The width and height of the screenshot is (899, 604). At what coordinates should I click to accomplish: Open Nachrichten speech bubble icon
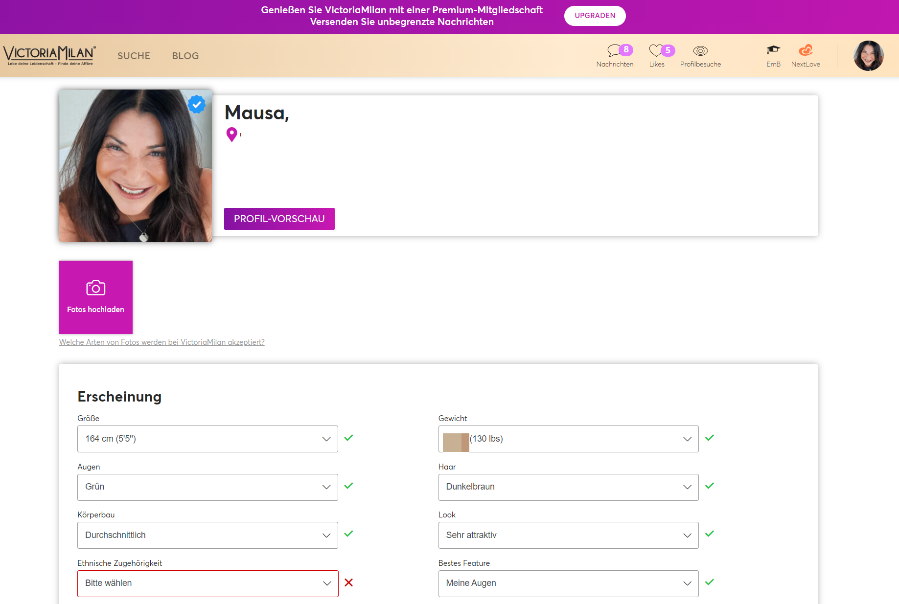(614, 50)
